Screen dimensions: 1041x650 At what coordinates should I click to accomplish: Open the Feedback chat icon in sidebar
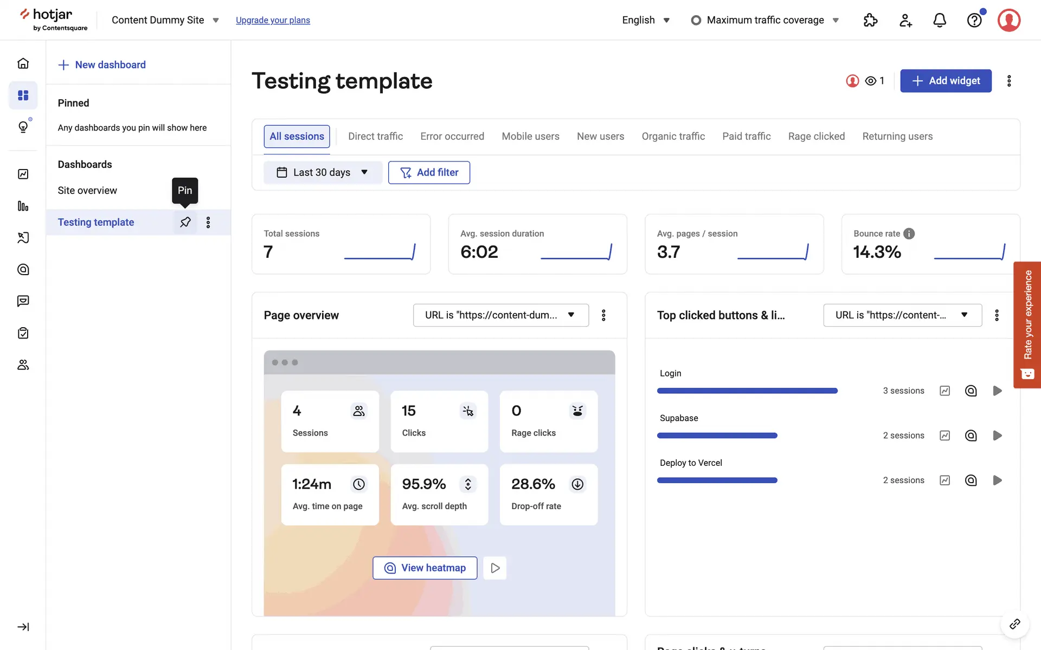23,301
